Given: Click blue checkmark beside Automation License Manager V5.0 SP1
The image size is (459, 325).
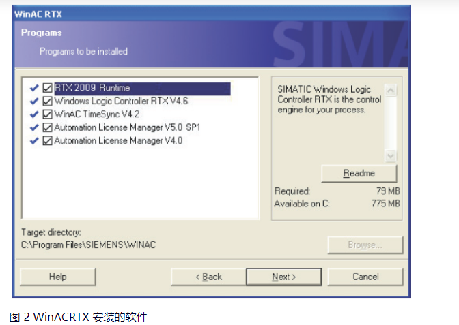Looking at the screenshot, I should (34, 127).
